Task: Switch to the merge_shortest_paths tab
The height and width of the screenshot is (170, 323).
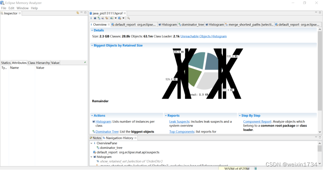Action: [x=249, y=24]
